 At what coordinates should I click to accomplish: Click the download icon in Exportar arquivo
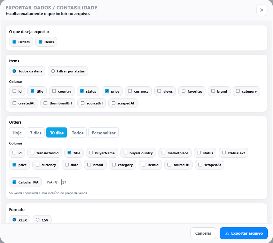pyautogui.click(x=227, y=233)
